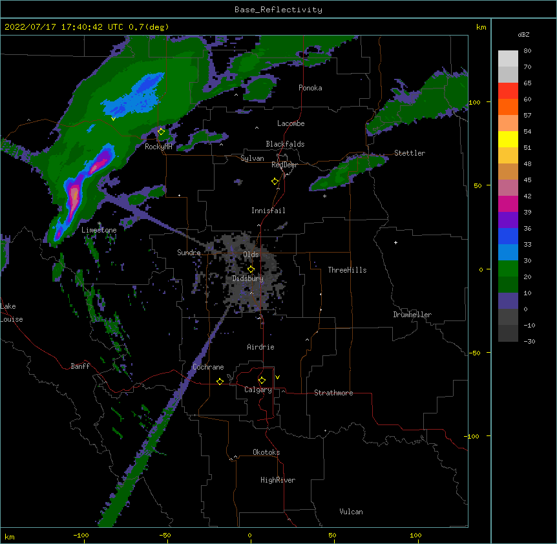The width and height of the screenshot is (557, 544).
Task: Select the yellow diamond marker above Didsbury
Action: pyautogui.click(x=251, y=269)
